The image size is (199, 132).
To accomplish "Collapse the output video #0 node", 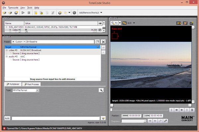I will pos(7,50).
